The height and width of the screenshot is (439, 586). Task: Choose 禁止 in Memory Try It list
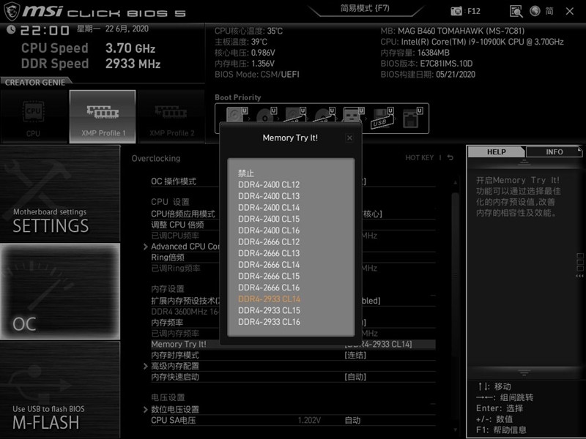(x=246, y=173)
